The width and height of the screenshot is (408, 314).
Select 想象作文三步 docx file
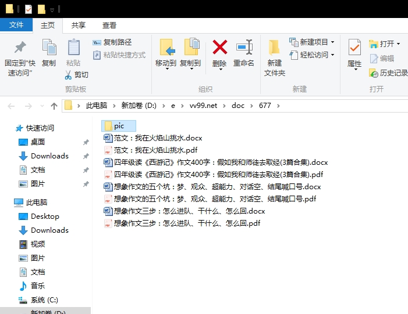pos(185,211)
